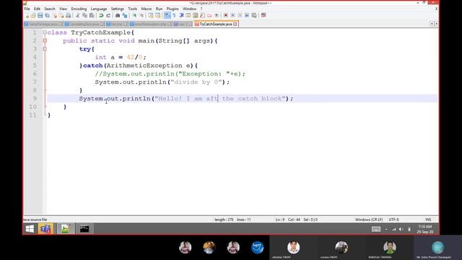Open the Run menu
The width and height of the screenshot is (462, 260).
[x=159, y=9]
